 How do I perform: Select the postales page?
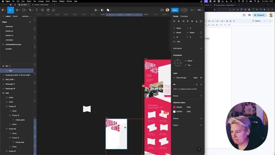[x=9, y=49]
